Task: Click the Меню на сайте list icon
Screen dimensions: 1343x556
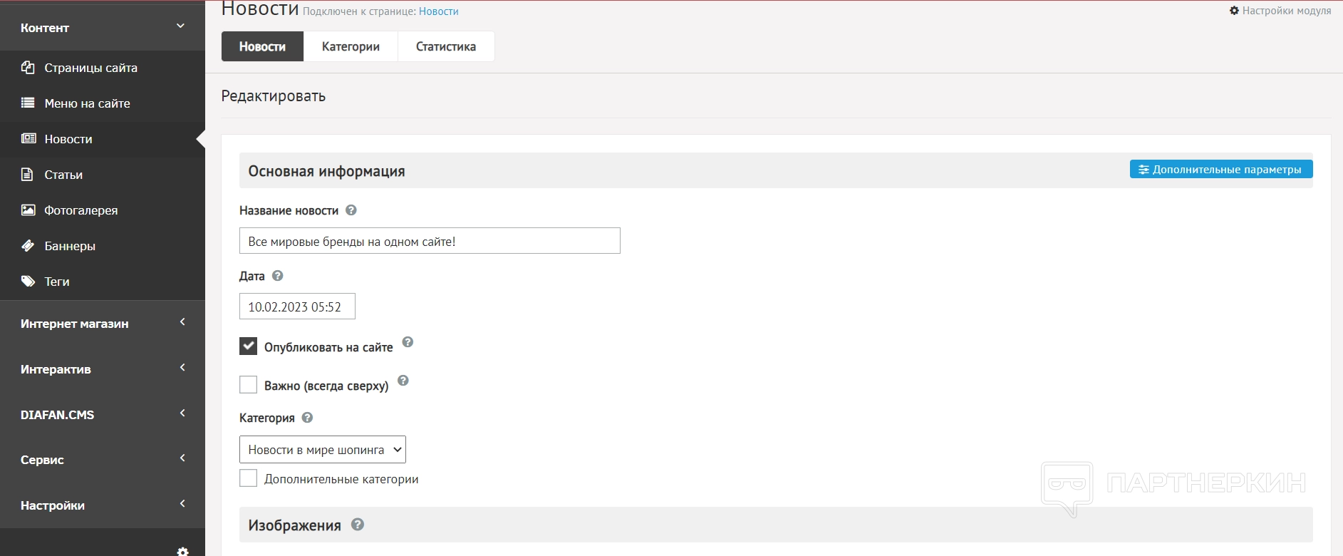Action: click(x=28, y=103)
